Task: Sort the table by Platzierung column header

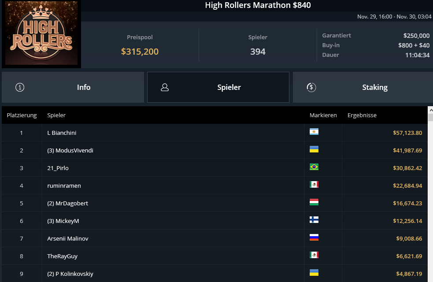Action: click(x=22, y=115)
